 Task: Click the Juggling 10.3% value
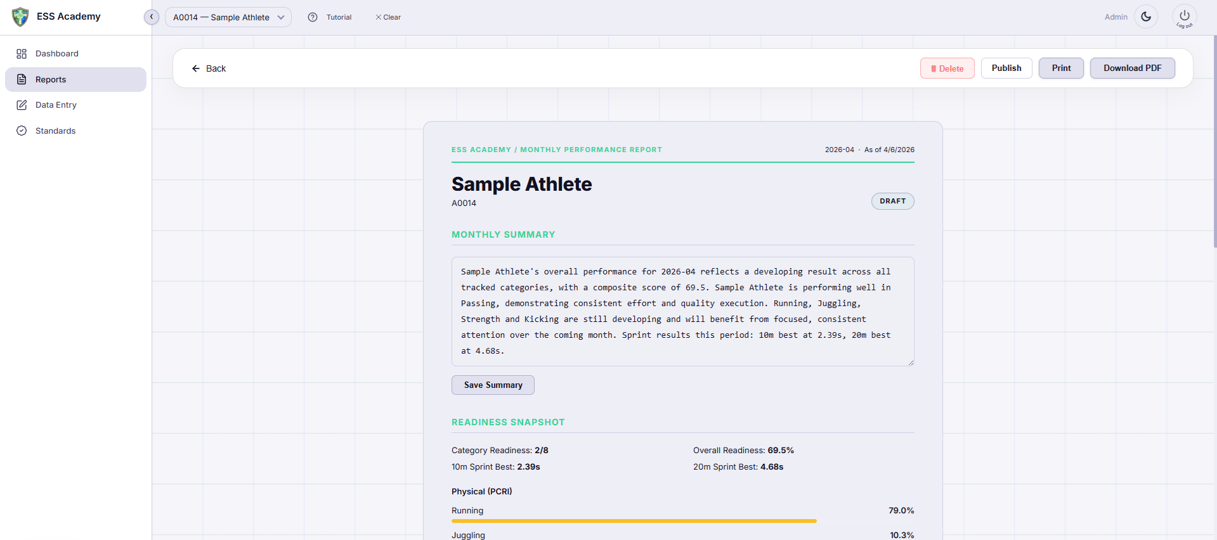coord(902,536)
